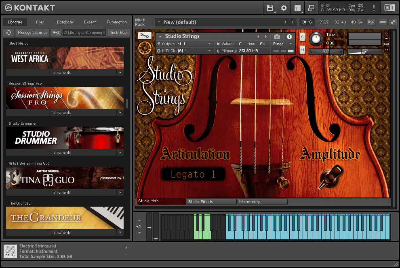Expand Tina Guo library options arrow
The height and width of the screenshot is (268, 400).
point(120,193)
